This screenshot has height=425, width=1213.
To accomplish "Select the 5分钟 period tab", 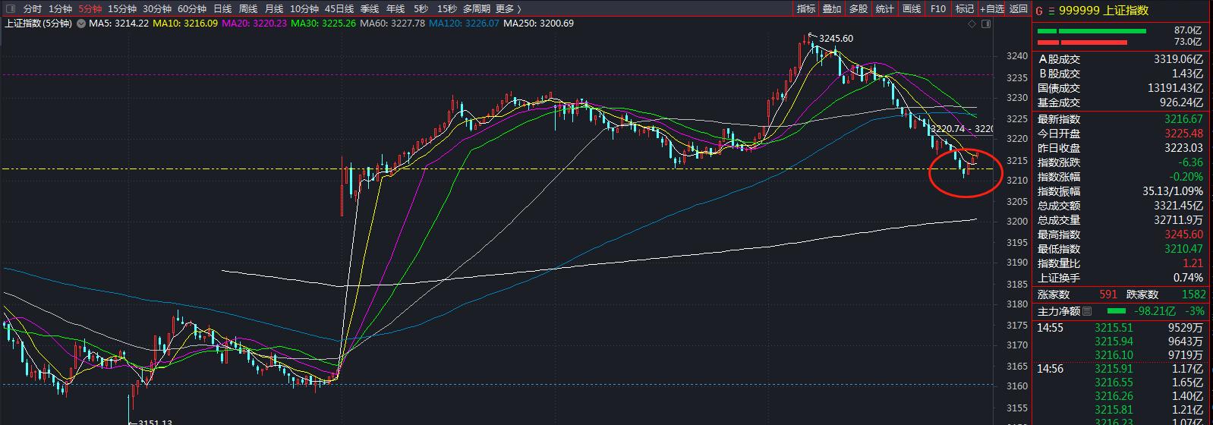I will click(90, 9).
